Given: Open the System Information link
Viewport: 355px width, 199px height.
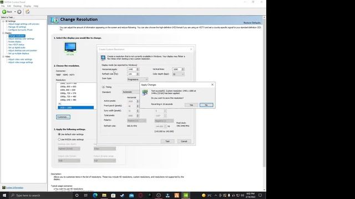Looking at the screenshot, I should pyautogui.click(x=14, y=188).
